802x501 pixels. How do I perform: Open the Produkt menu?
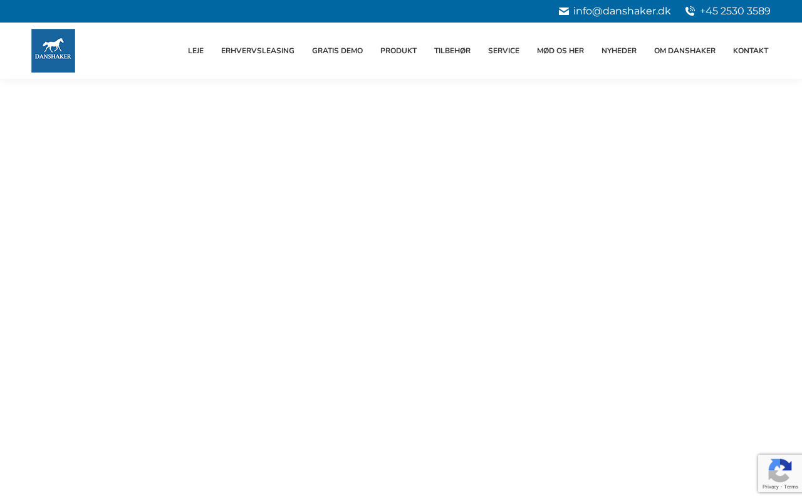click(398, 51)
